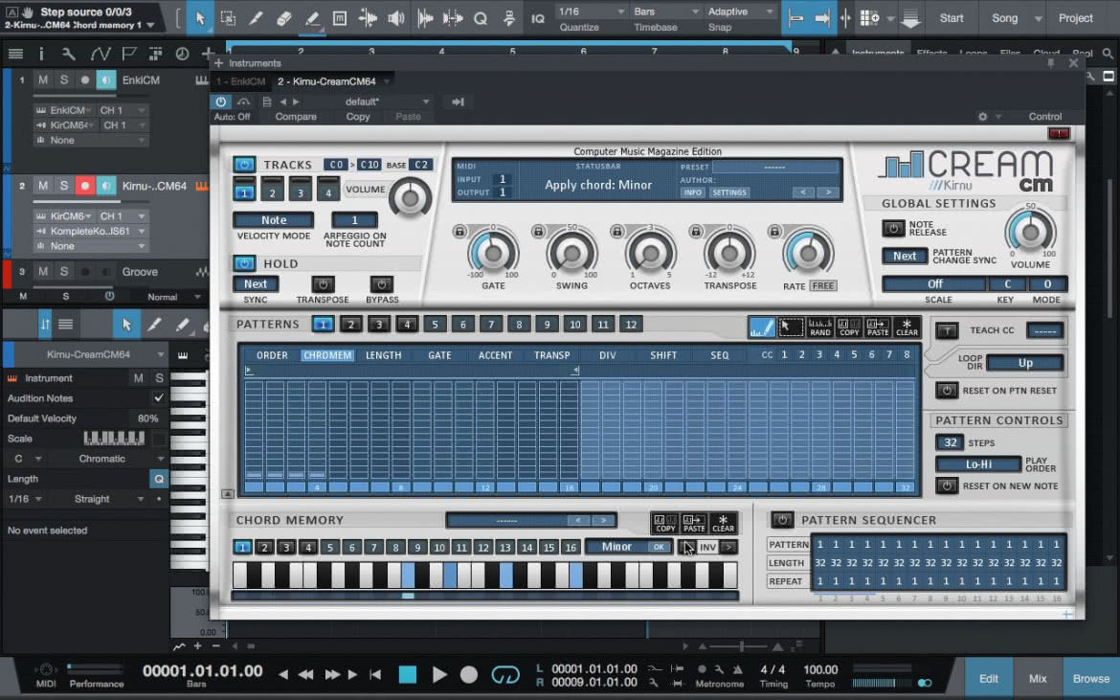This screenshot has width=1120, height=700.
Task: Mute the EnkICM track
Action: (x=43, y=80)
